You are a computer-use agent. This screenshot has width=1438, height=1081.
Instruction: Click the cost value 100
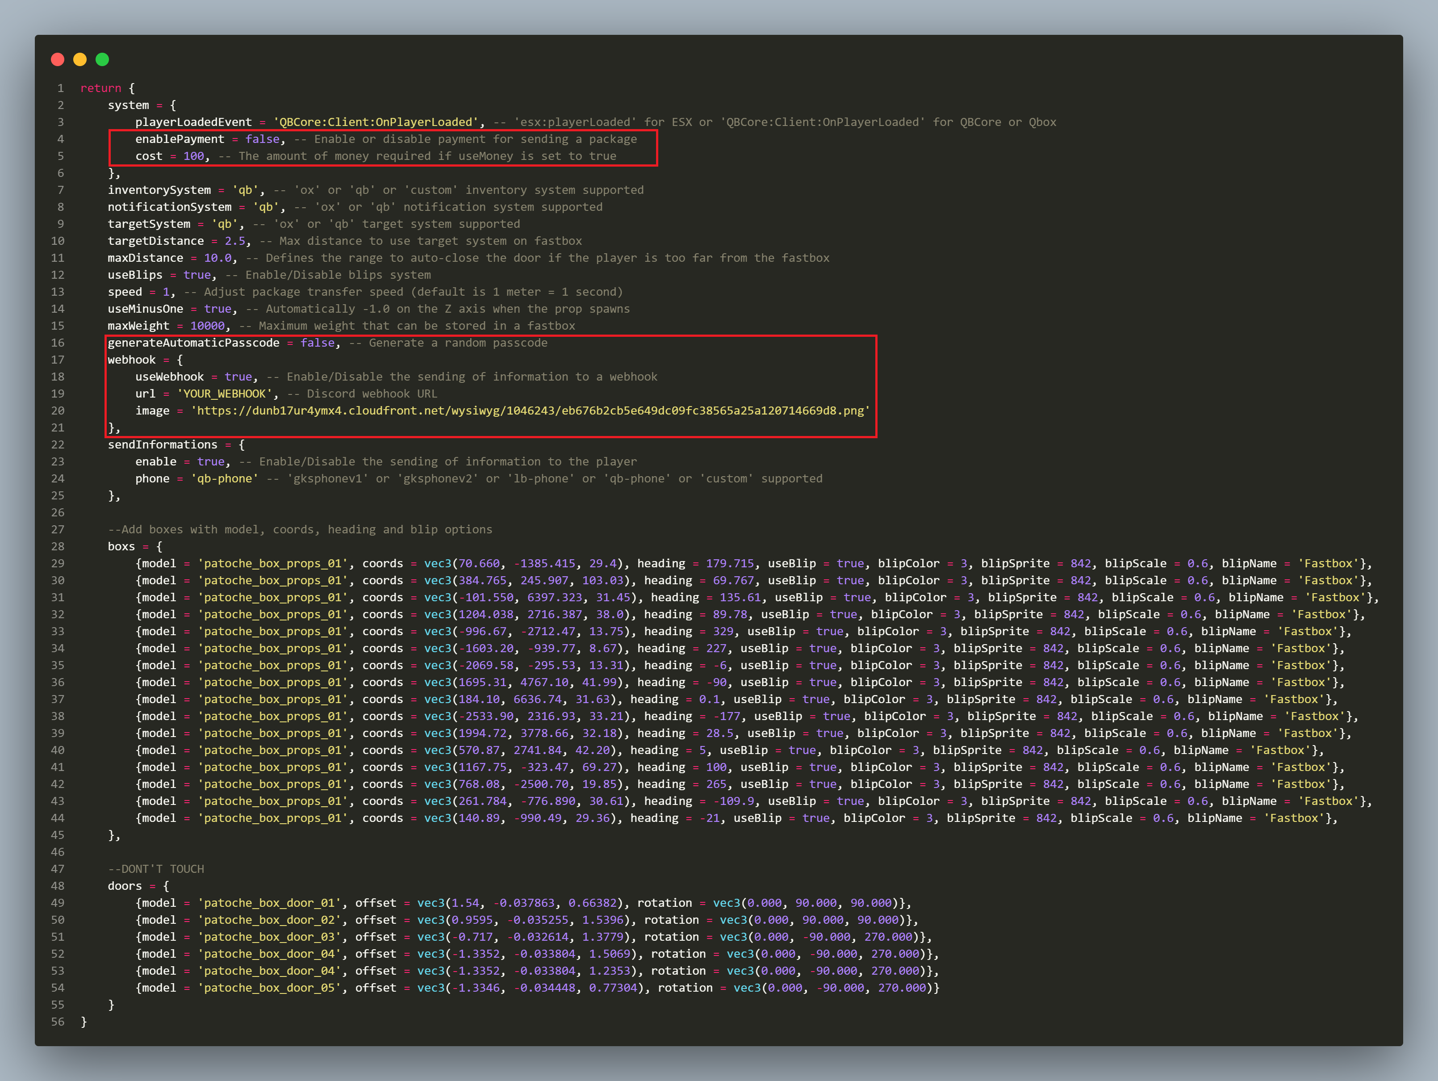[193, 156]
